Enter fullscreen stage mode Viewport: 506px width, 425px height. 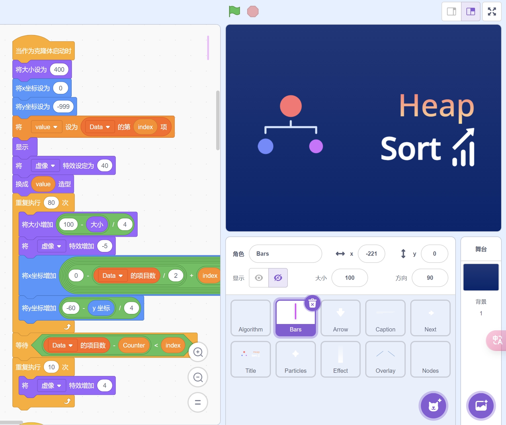(x=492, y=11)
